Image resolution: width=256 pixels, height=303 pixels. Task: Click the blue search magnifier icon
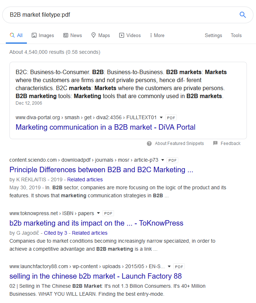[x=243, y=15]
